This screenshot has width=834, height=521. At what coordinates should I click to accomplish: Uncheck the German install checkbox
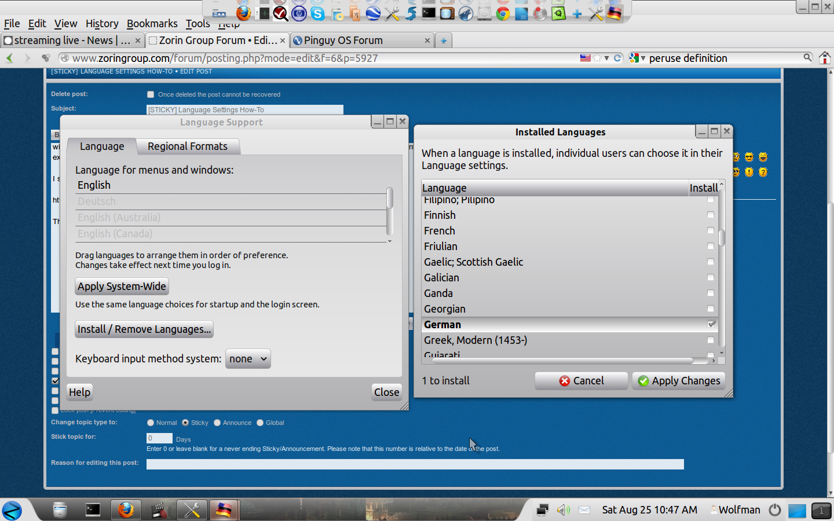coord(711,324)
